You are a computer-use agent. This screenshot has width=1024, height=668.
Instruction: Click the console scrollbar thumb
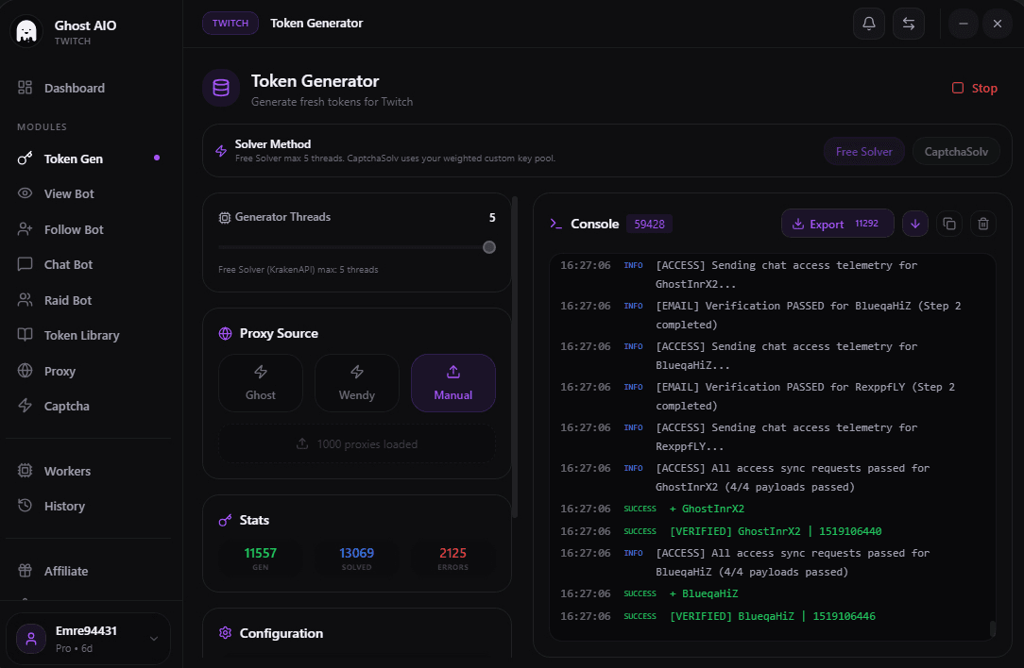(x=993, y=628)
